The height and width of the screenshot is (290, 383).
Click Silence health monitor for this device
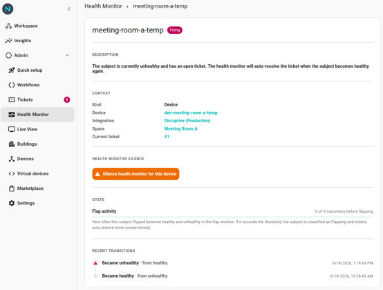(136, 174)
